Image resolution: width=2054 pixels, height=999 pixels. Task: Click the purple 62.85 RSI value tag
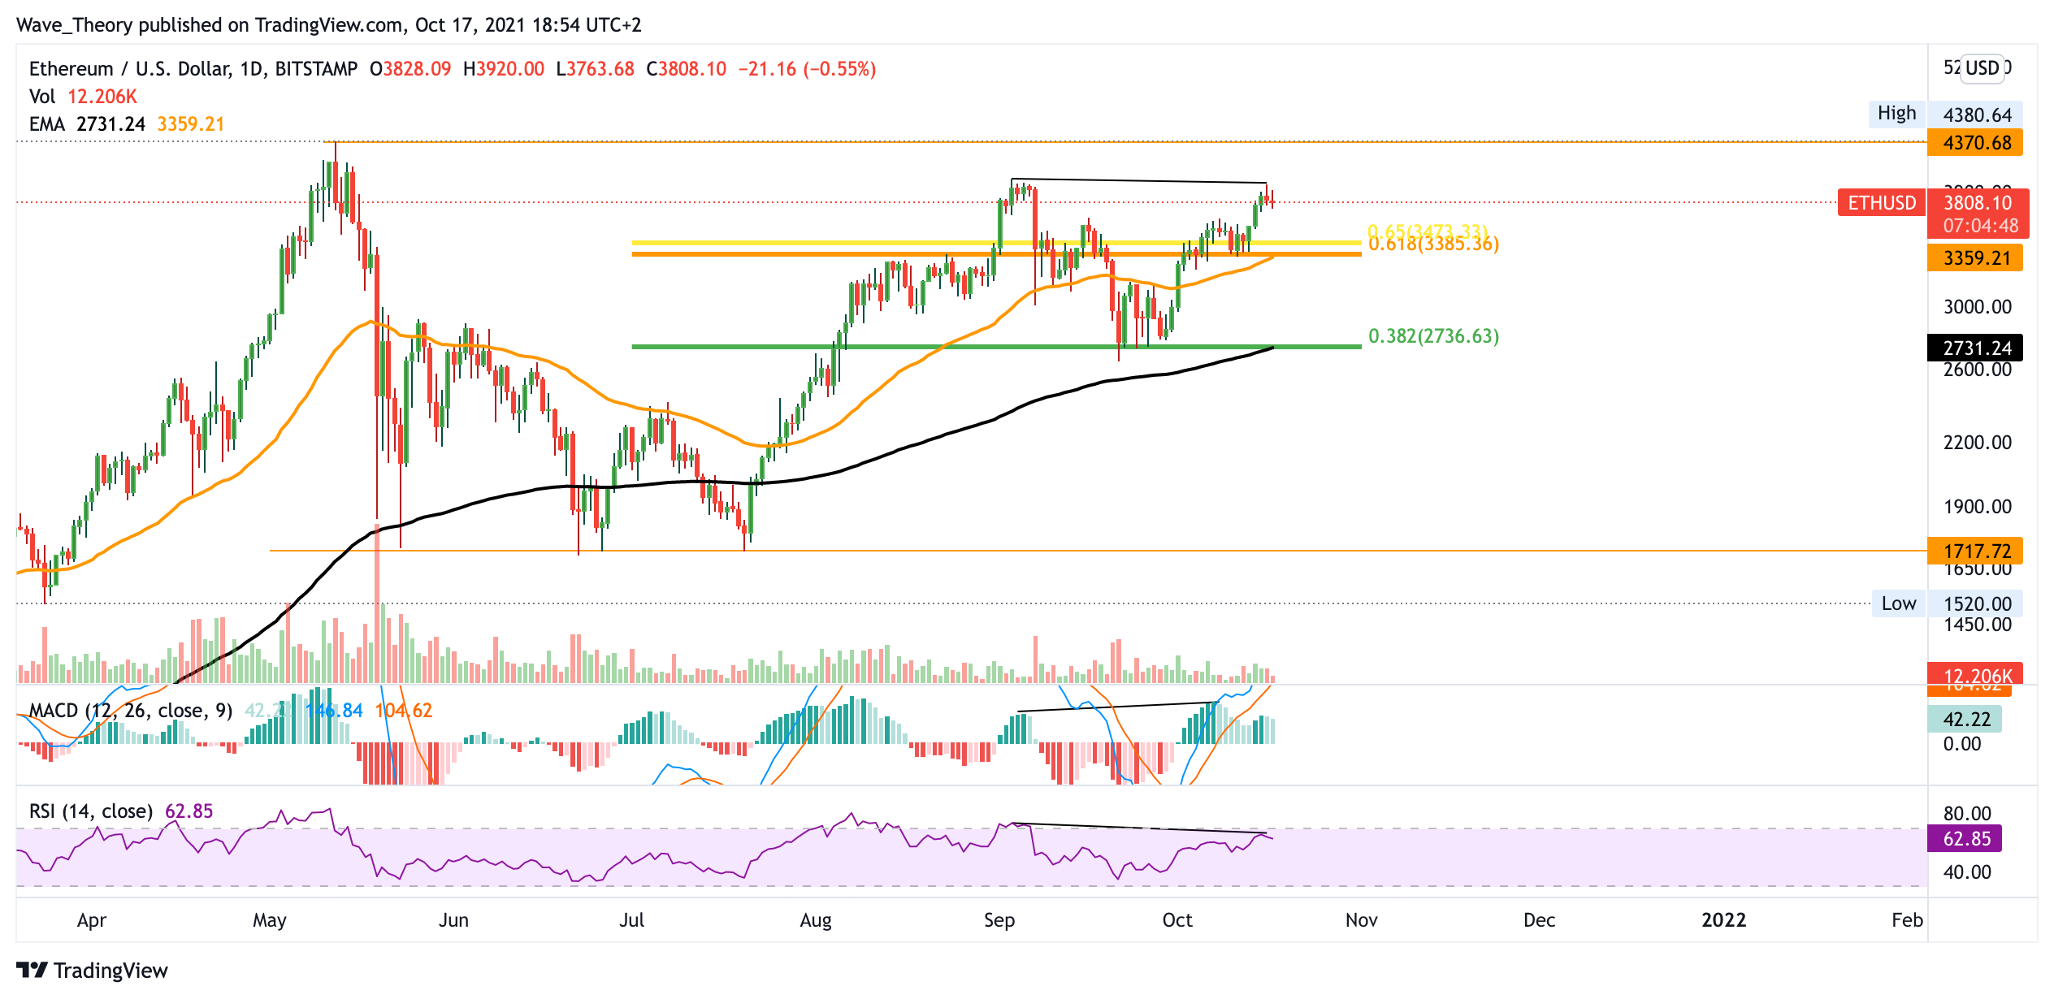click(x=1965, y=839)
